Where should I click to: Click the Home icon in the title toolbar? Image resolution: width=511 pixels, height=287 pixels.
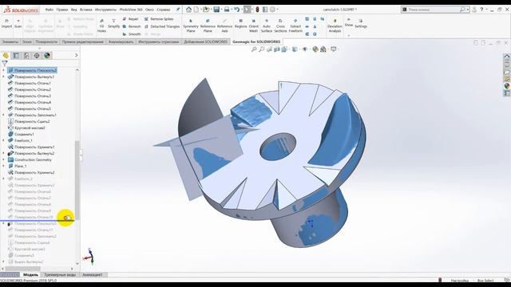188,10
